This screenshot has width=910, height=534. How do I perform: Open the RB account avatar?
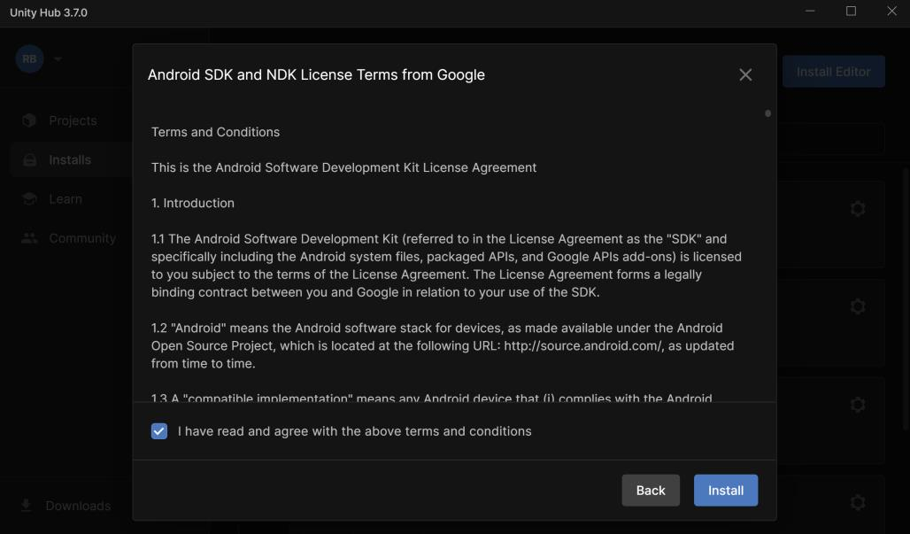29,59
